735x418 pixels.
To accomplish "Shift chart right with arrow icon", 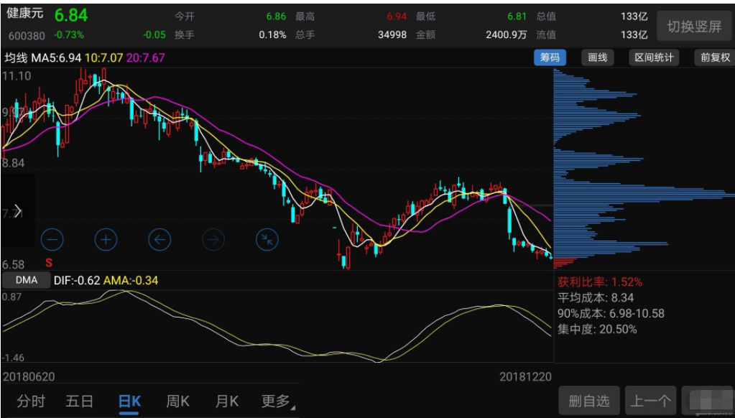I will [x=213, y=241].
